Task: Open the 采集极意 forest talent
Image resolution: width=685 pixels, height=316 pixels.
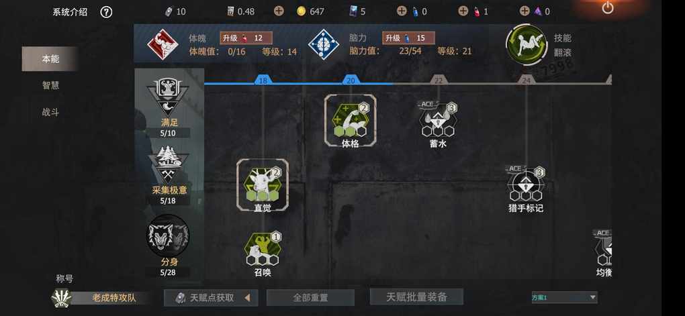Action: (x=168, y=166)
